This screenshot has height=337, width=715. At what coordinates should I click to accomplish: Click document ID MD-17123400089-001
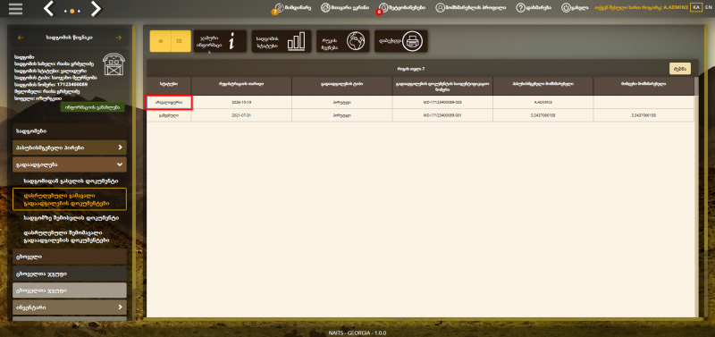(442, 116)
